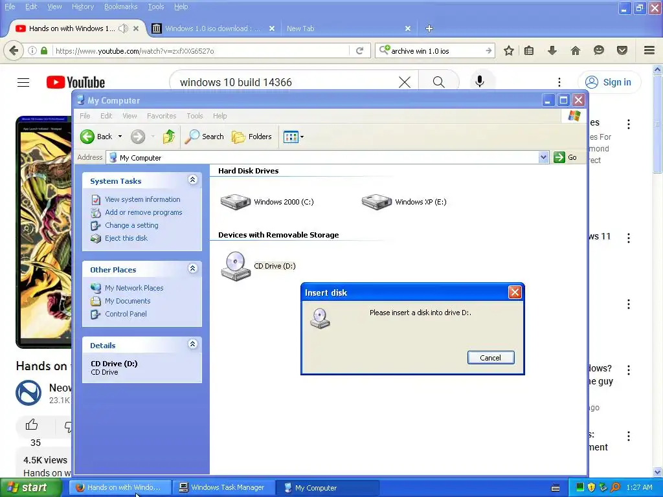Image resolution: width=663 pixels, height=497 pixels.
Task: Click the Back arrow in My Computer
Action: click(87, 137)
